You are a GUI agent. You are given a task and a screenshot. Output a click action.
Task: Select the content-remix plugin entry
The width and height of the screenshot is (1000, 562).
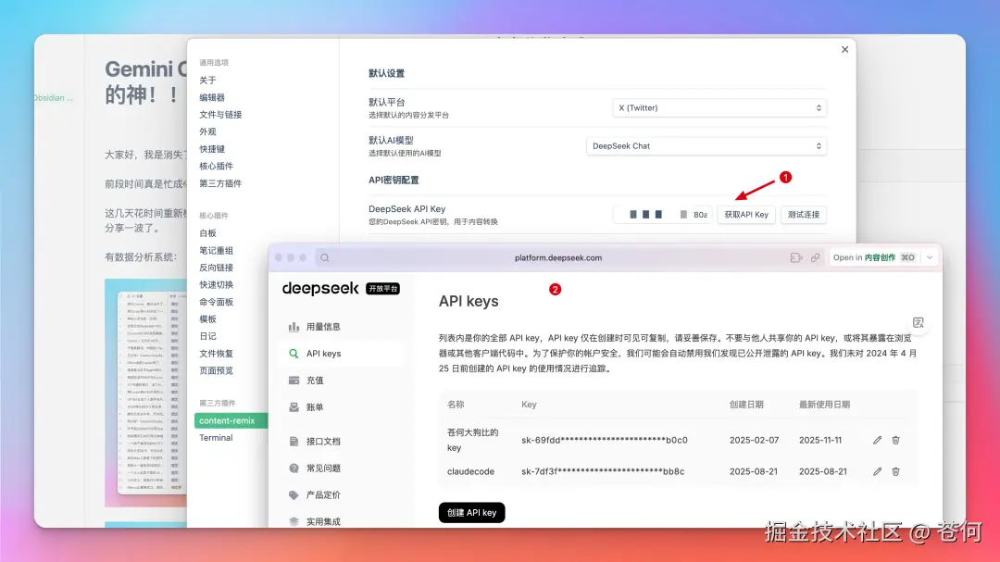[229, 419]
